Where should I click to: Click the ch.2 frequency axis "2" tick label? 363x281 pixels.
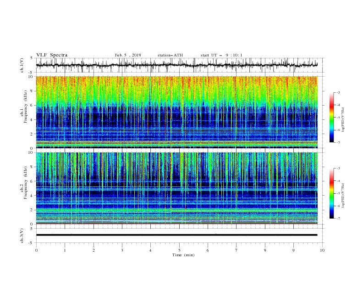[33, 210]
